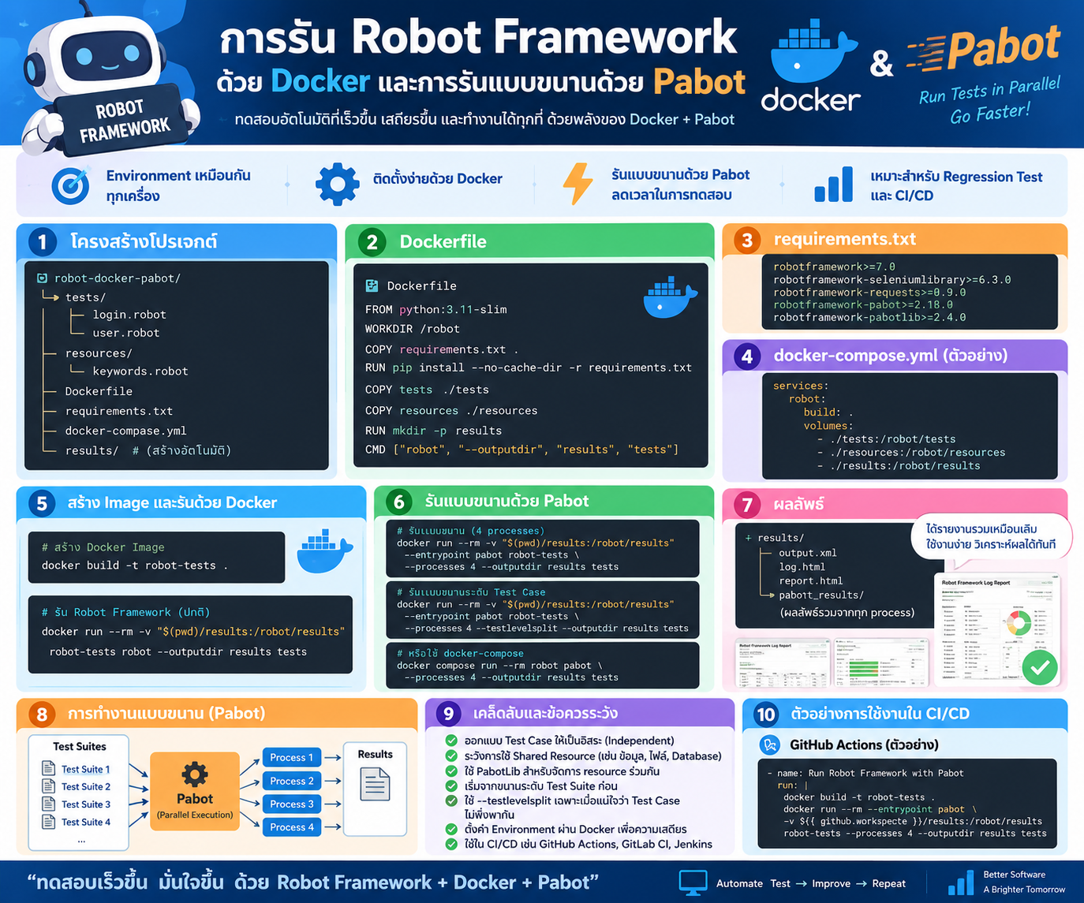
Task: Click the Docker whale inside Dockerfile panel
Action: click(670, 298)
